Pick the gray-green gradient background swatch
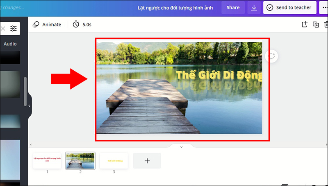Viewport: 328px width, 186px height. [10, 84]
